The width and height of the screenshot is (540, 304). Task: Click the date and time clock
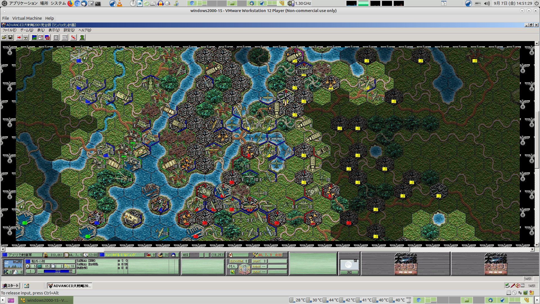click(513, 3)
